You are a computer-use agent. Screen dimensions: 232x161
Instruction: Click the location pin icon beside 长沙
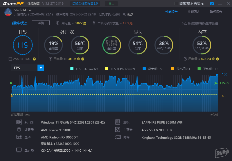click(x=125, y=14)
